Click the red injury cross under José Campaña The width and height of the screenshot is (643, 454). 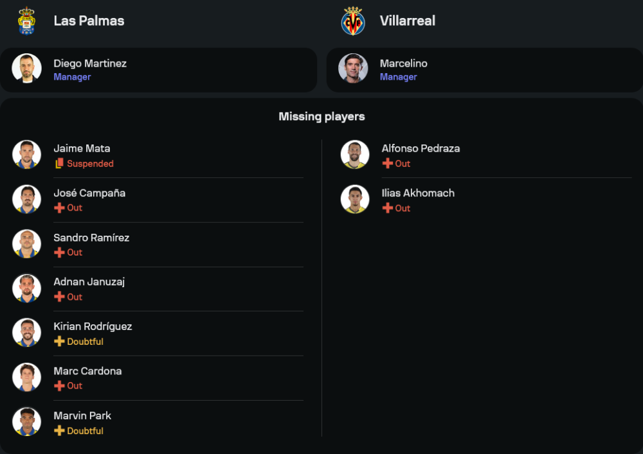pyautogui.click(x=59, y=208)
